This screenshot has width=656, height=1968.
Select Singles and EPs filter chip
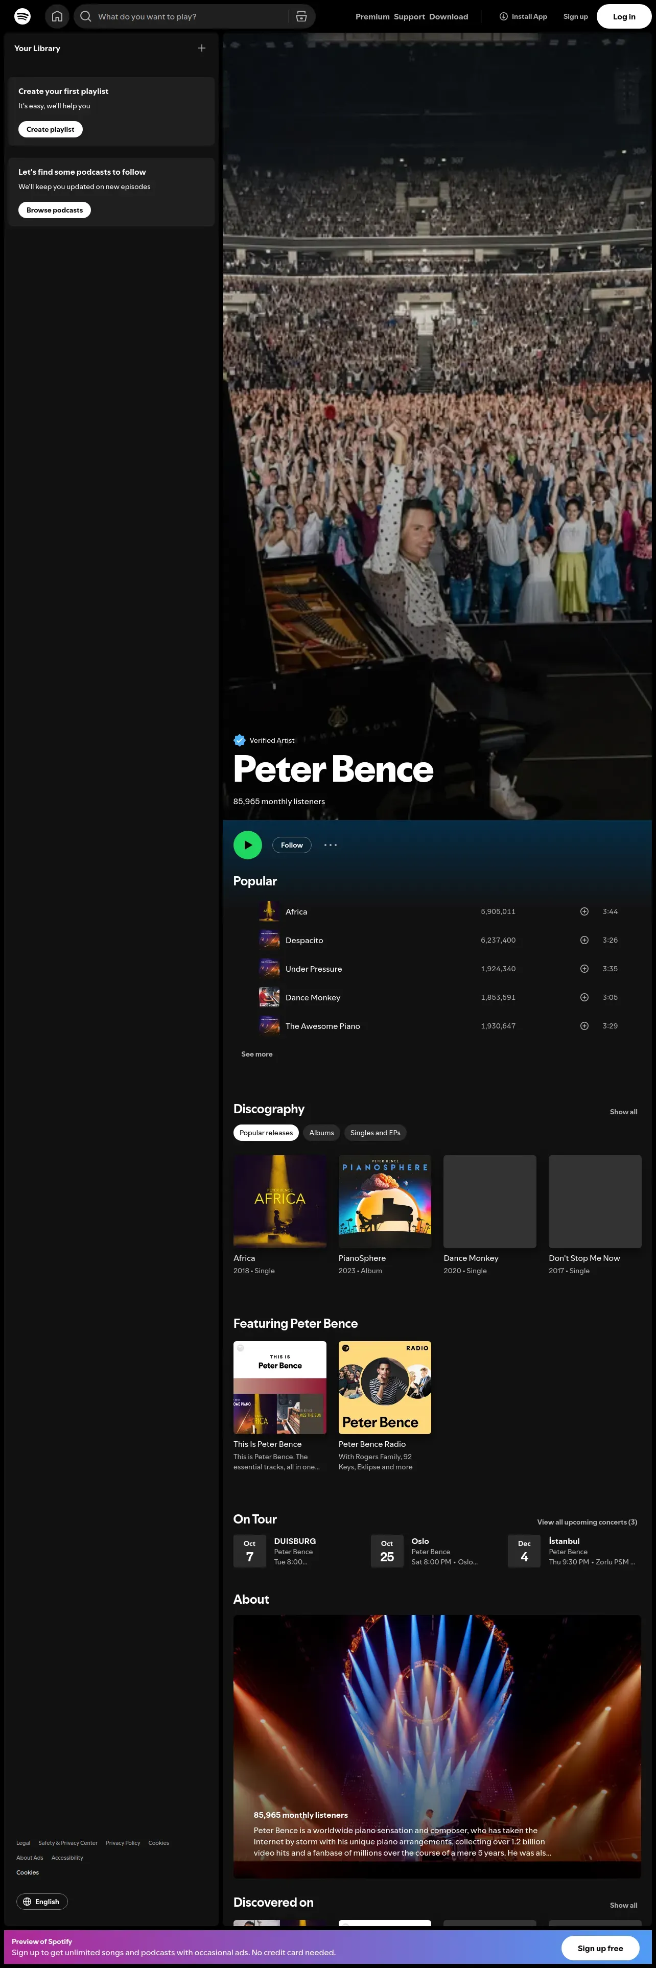pos(375,1132)
